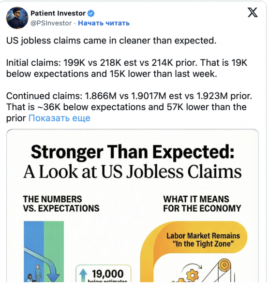Click the people figures illustration
Viewport: 269px width, 290px height.
point(35,274)
